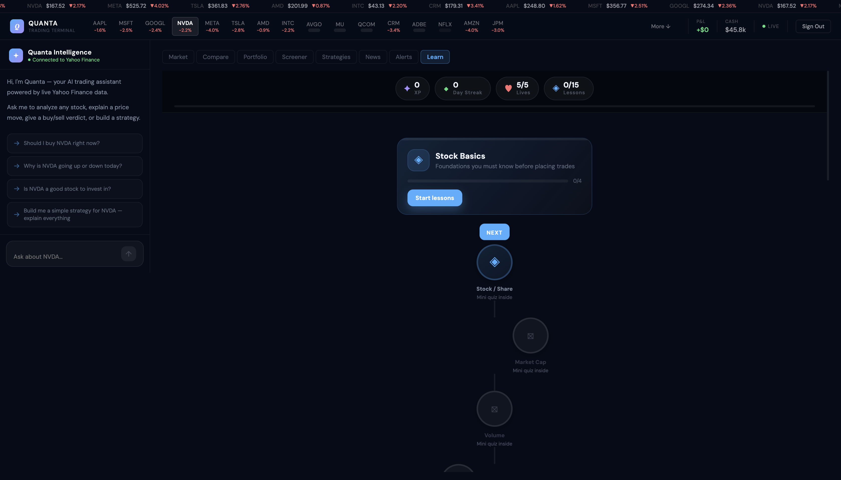Open the Stock / Share lesson node

click(494, 262)
